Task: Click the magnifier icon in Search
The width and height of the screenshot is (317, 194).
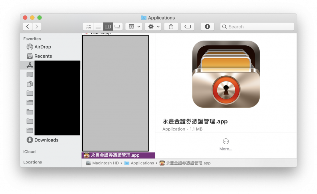Action: [x=224, y=27]
